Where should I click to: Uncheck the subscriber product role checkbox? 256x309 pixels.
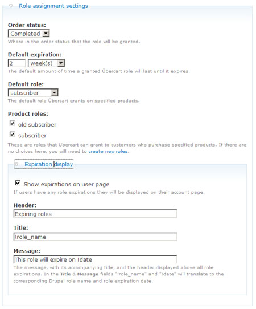(x=12, y=134)
